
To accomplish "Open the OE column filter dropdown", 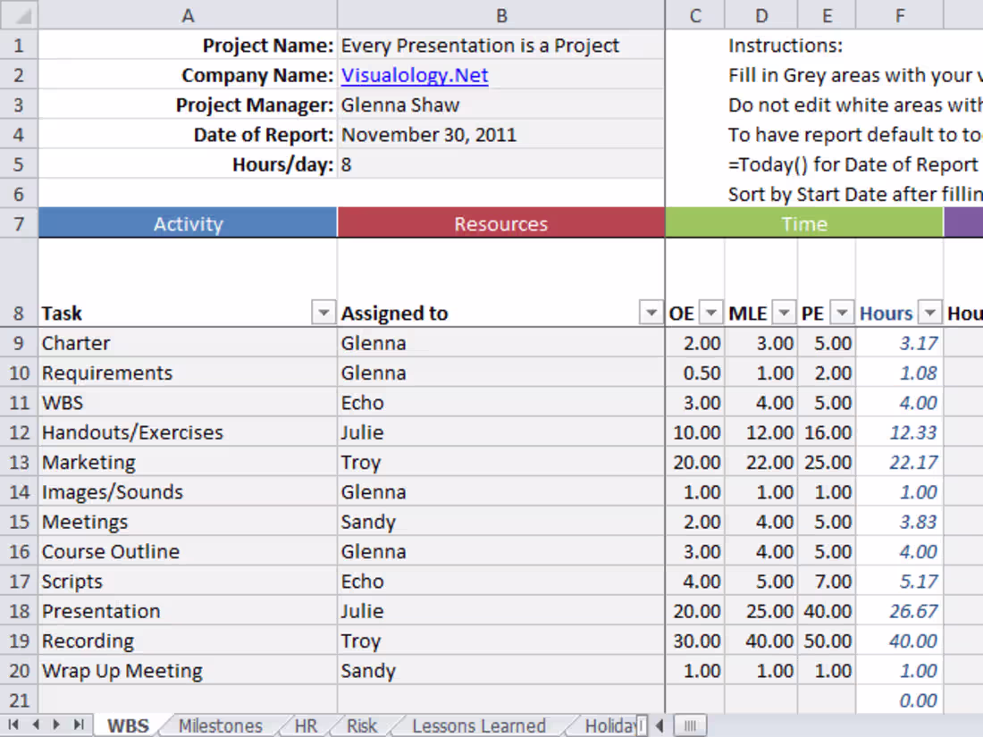I will [711, 312].
